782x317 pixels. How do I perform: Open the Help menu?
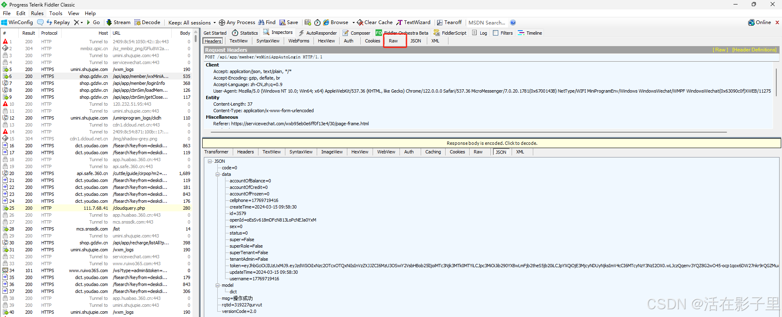click(90, 13)
